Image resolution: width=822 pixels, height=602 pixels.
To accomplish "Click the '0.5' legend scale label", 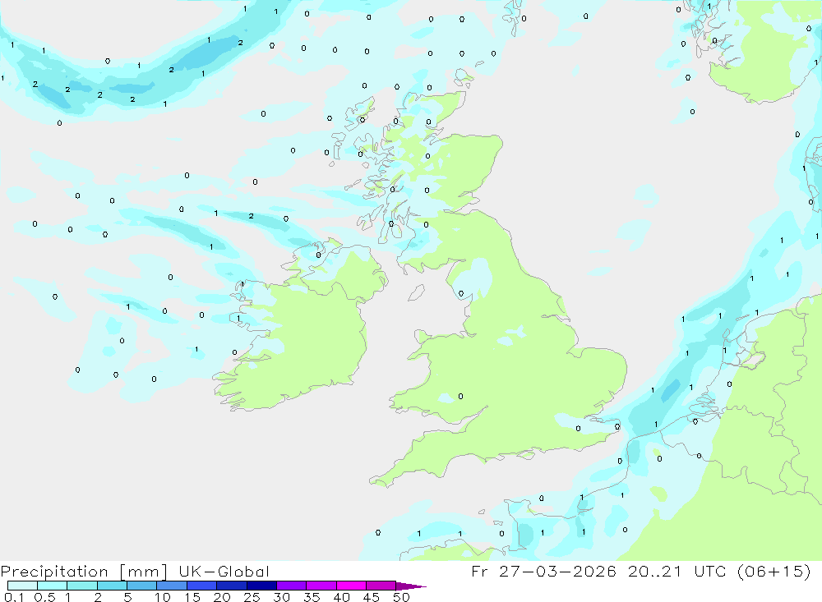I will (44, 597).
